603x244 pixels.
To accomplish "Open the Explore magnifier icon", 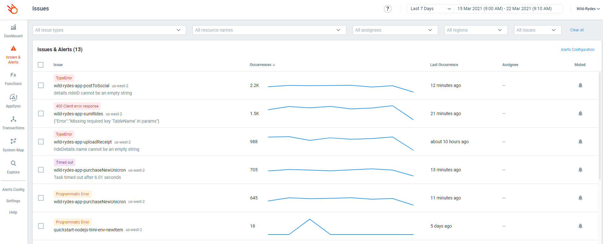I will click(13, 163).
